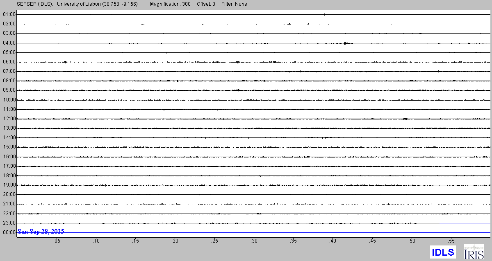This screenshot has width=492, height=261.
Task: Click the University of Lisbon station text
Action: tap(98, 4)
